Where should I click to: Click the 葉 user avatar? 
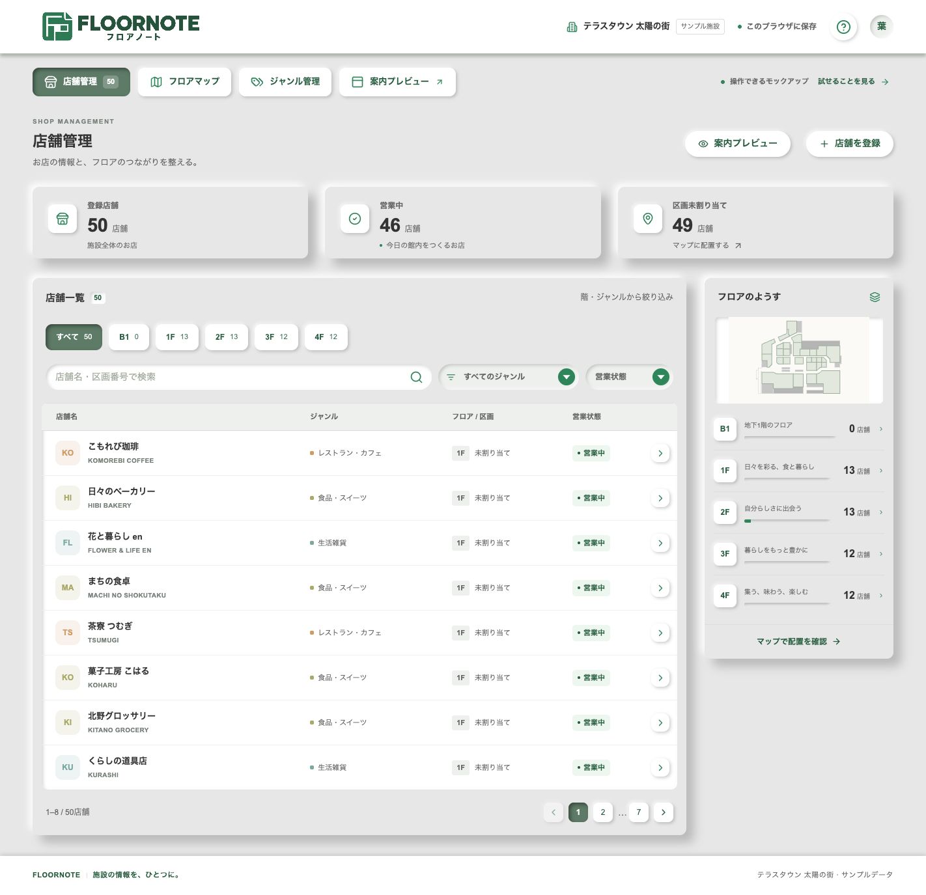tap(881, 27)
